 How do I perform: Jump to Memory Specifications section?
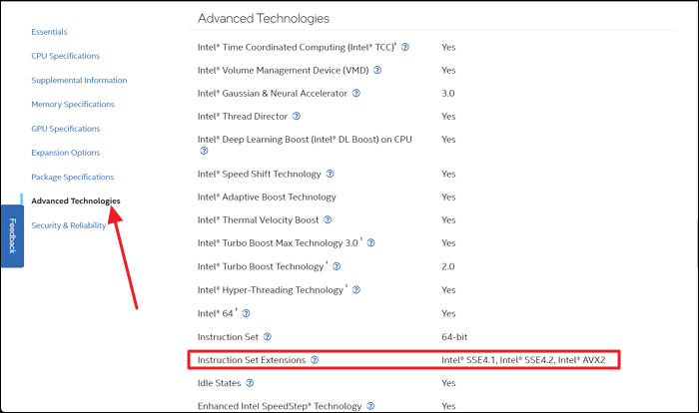tap(72, 104)
